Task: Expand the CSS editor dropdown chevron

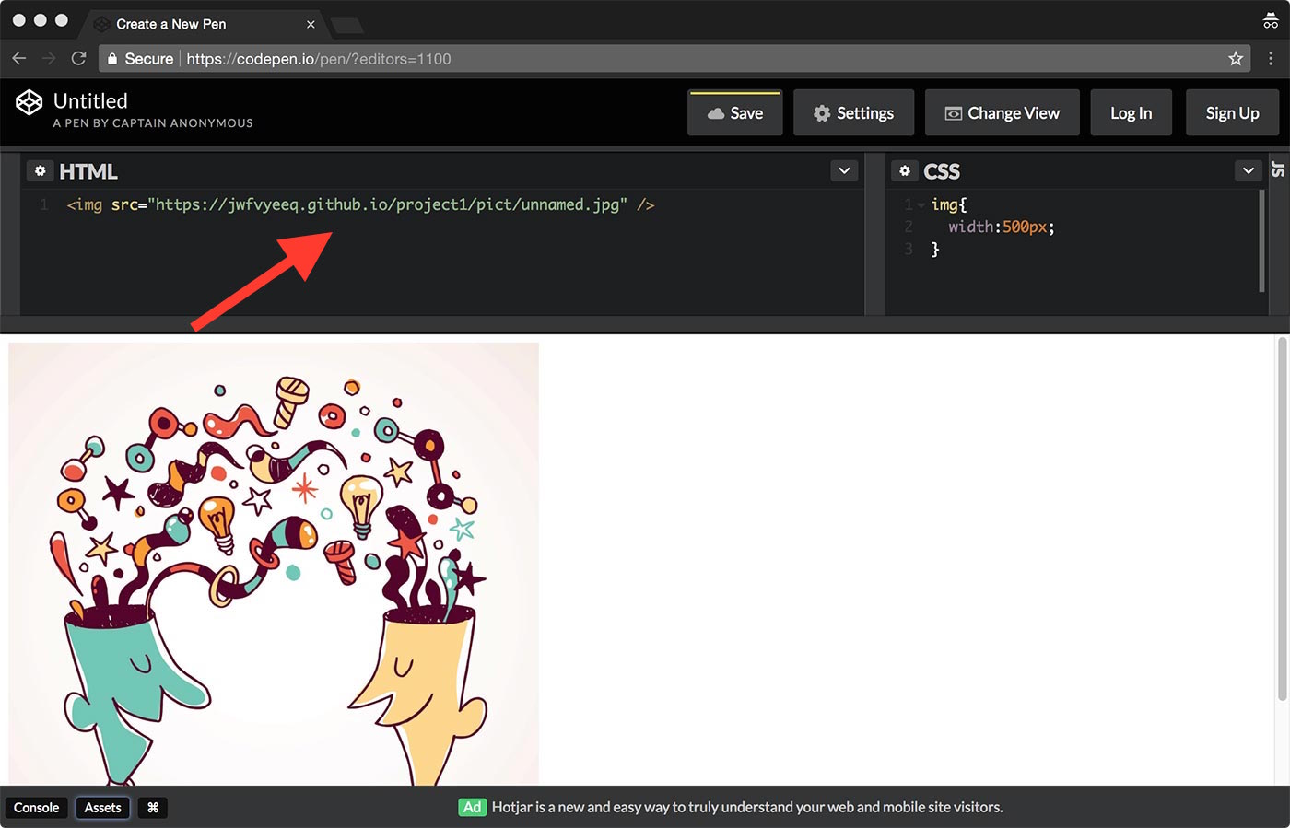Action: coord(1248,170)
